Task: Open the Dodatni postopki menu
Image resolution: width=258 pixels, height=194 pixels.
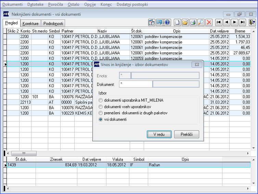Action: [132, 4]
